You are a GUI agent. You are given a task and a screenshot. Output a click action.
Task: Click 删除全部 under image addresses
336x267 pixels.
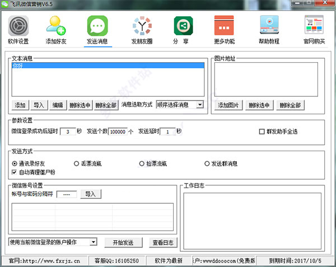290,105
